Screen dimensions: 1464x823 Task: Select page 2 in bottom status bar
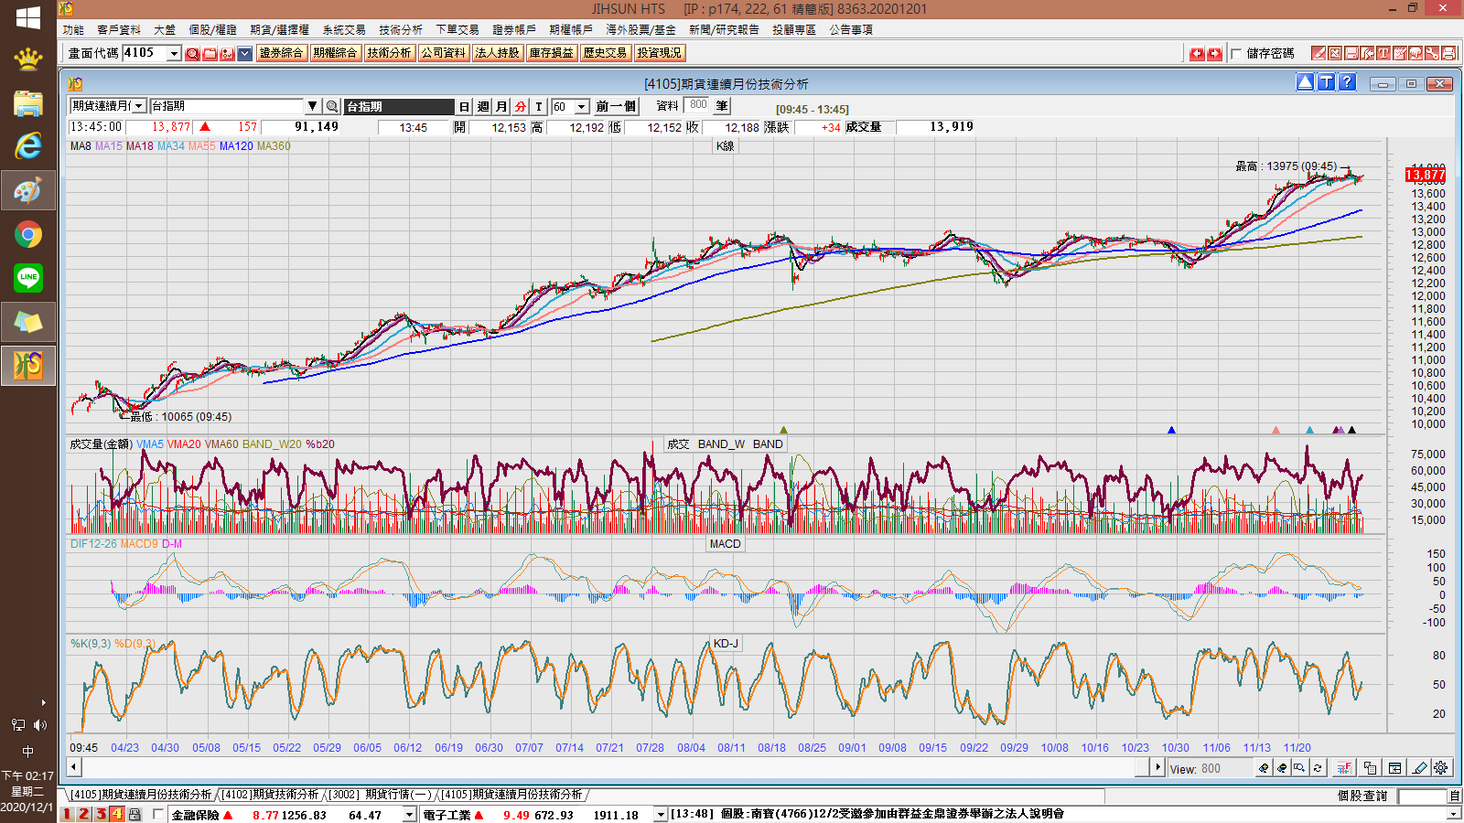tap(83, 814)
